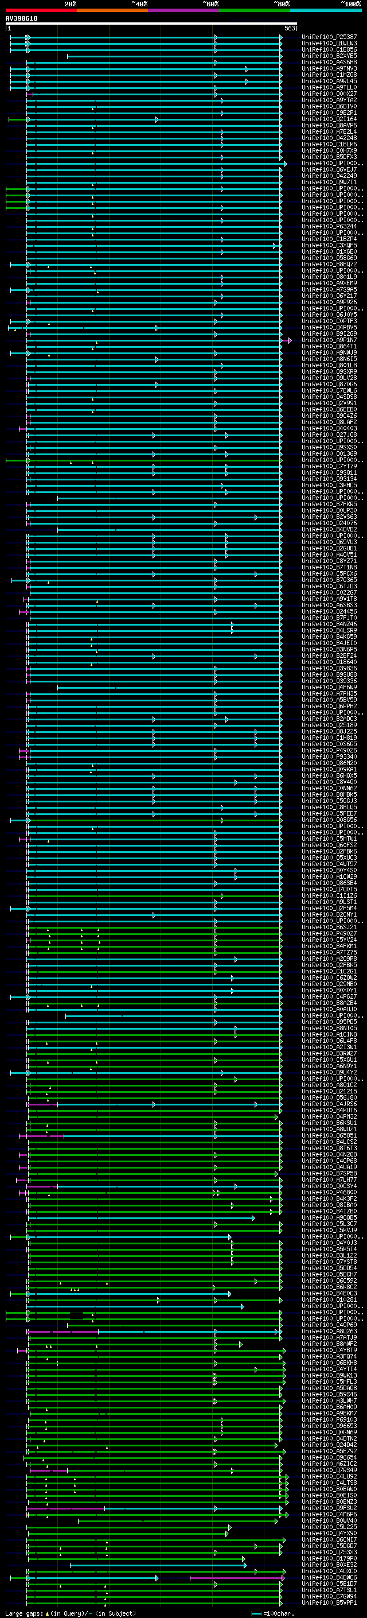Select the UniRef100_Q27JQ8 hit
The width and height of the screenshot is (367, 1618).
click(x=329, y=434)
